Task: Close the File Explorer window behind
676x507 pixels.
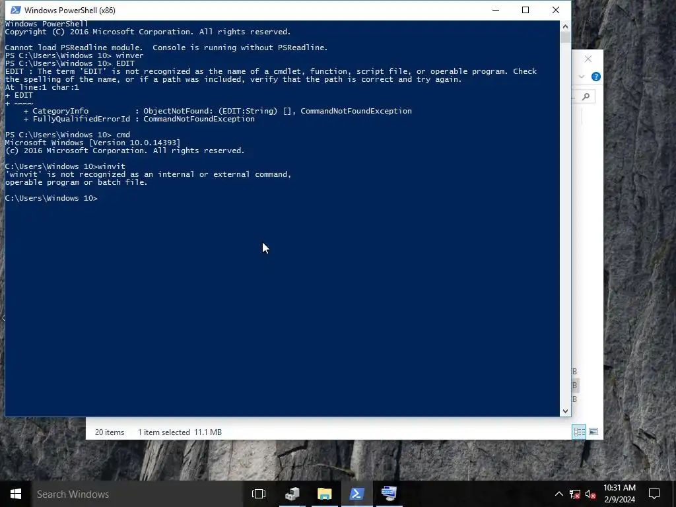Action: (588, 59)
